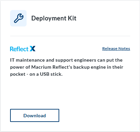Click the horizontal divider under the heading

(70, 36)
